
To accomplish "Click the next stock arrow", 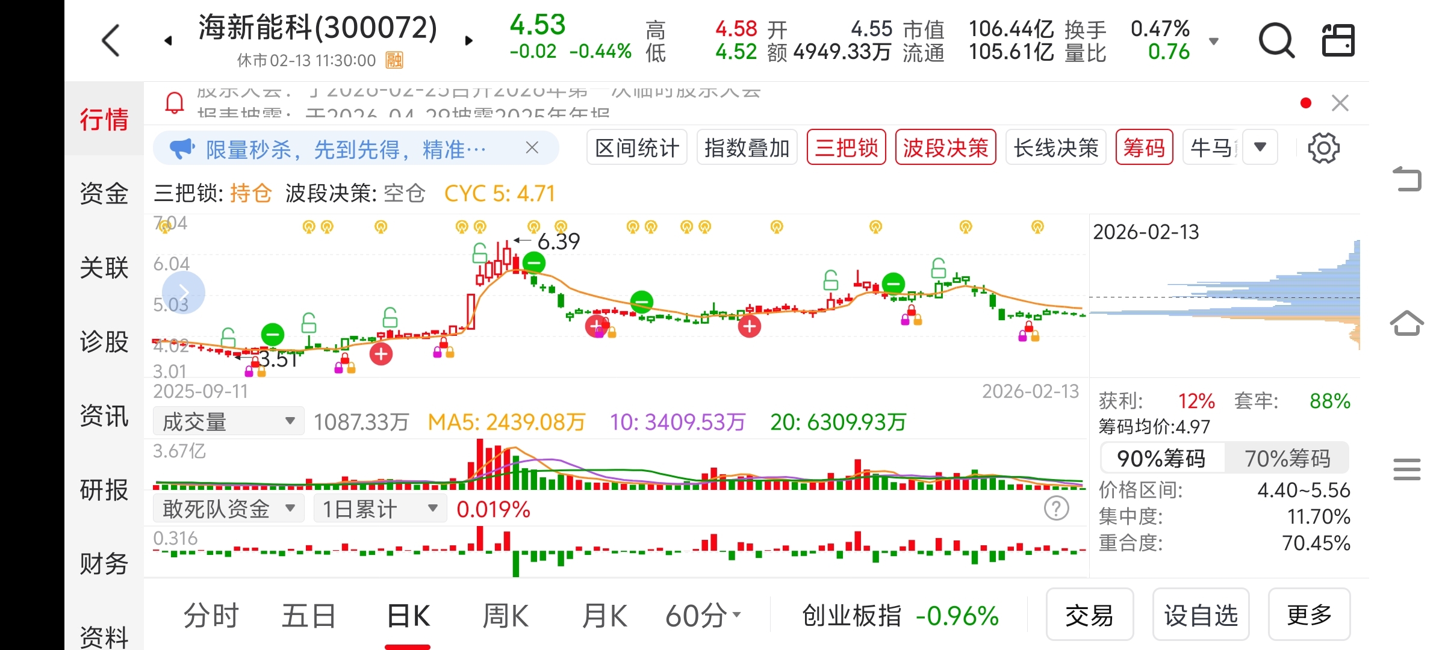I will (469, 41).
